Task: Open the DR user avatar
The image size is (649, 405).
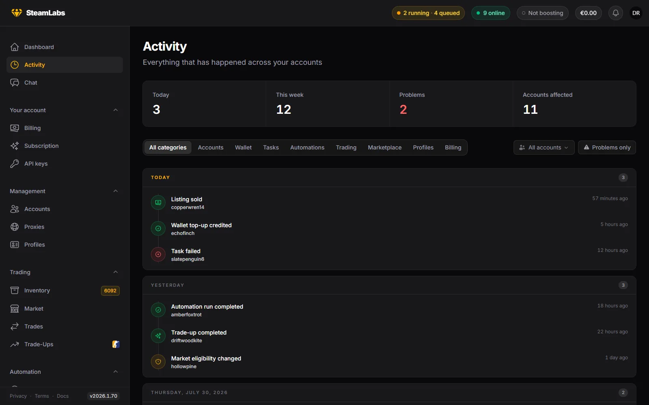Action: pyautogui.click(x=636, y=13)
